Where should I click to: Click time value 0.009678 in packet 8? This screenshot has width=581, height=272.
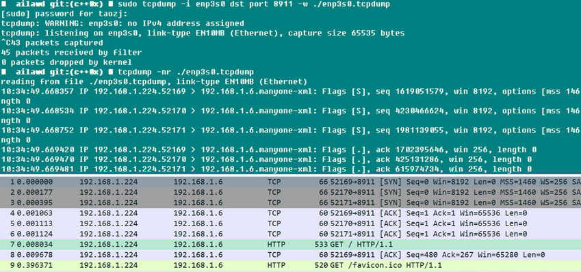[x=34, y=255]
